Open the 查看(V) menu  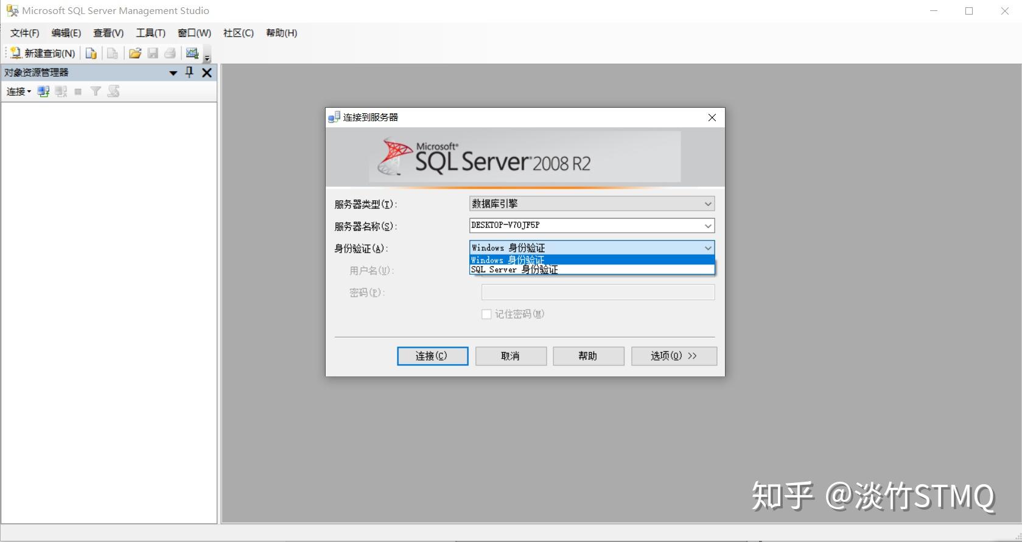[x=108, y=33]
